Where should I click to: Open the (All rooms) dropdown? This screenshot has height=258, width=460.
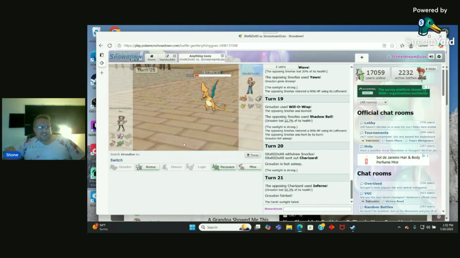click(372, 102)
